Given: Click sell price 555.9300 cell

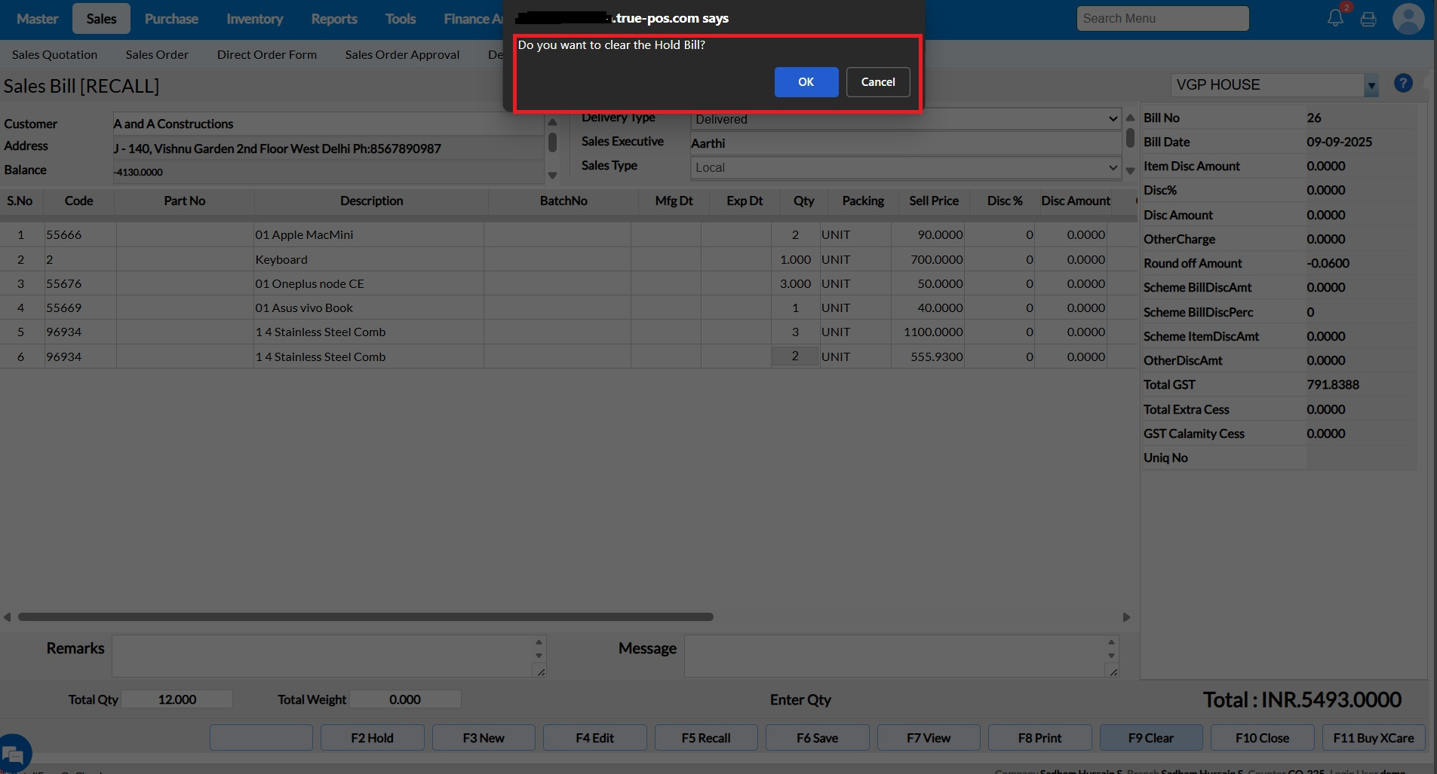Looking at the screenshot, I should coord(928,356).
